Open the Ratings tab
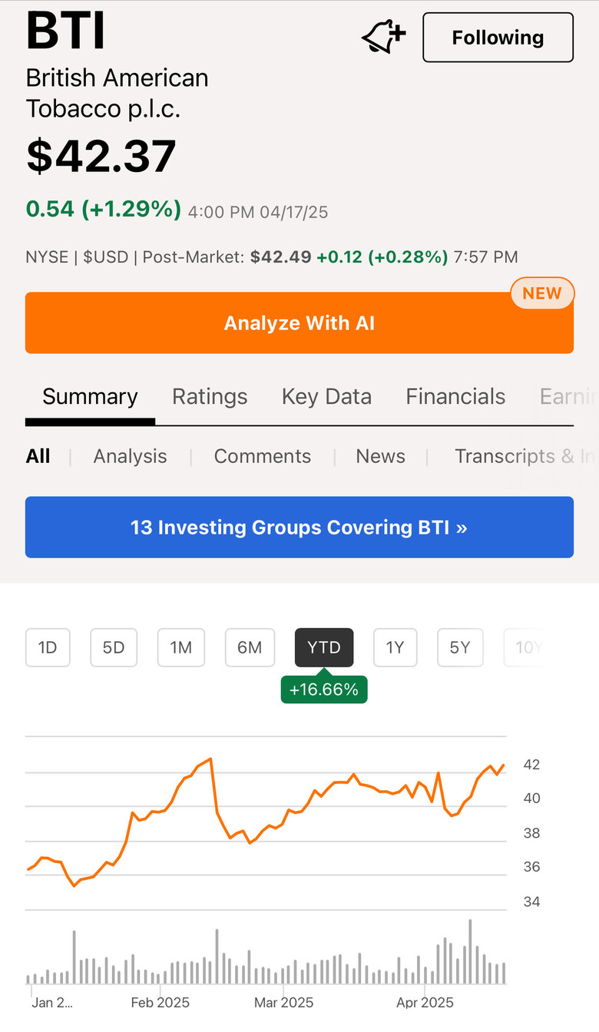Viewport: 599px width, 1032px height. pos(210,396)
